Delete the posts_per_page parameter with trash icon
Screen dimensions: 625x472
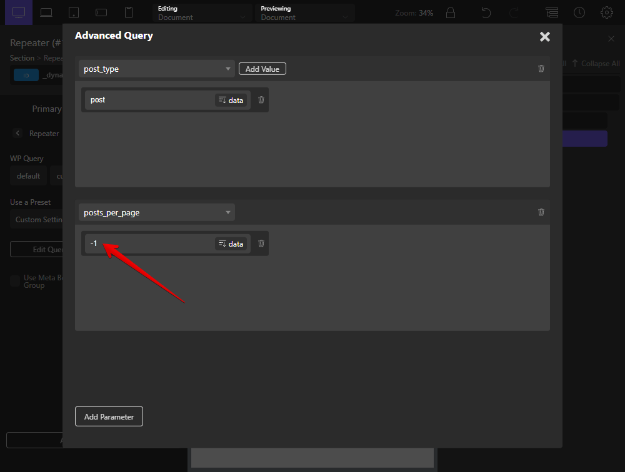(541, 212)
